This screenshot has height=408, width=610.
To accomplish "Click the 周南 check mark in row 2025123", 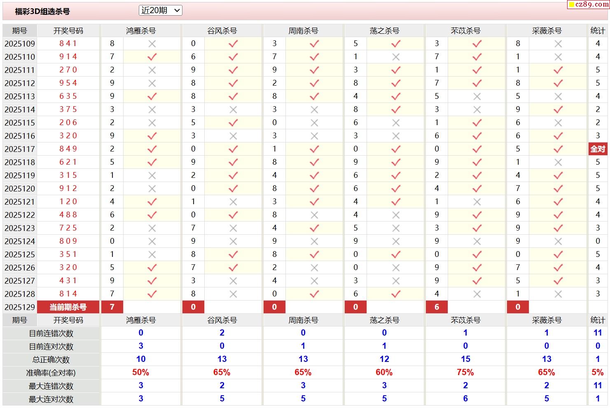I will coord(314,228).
